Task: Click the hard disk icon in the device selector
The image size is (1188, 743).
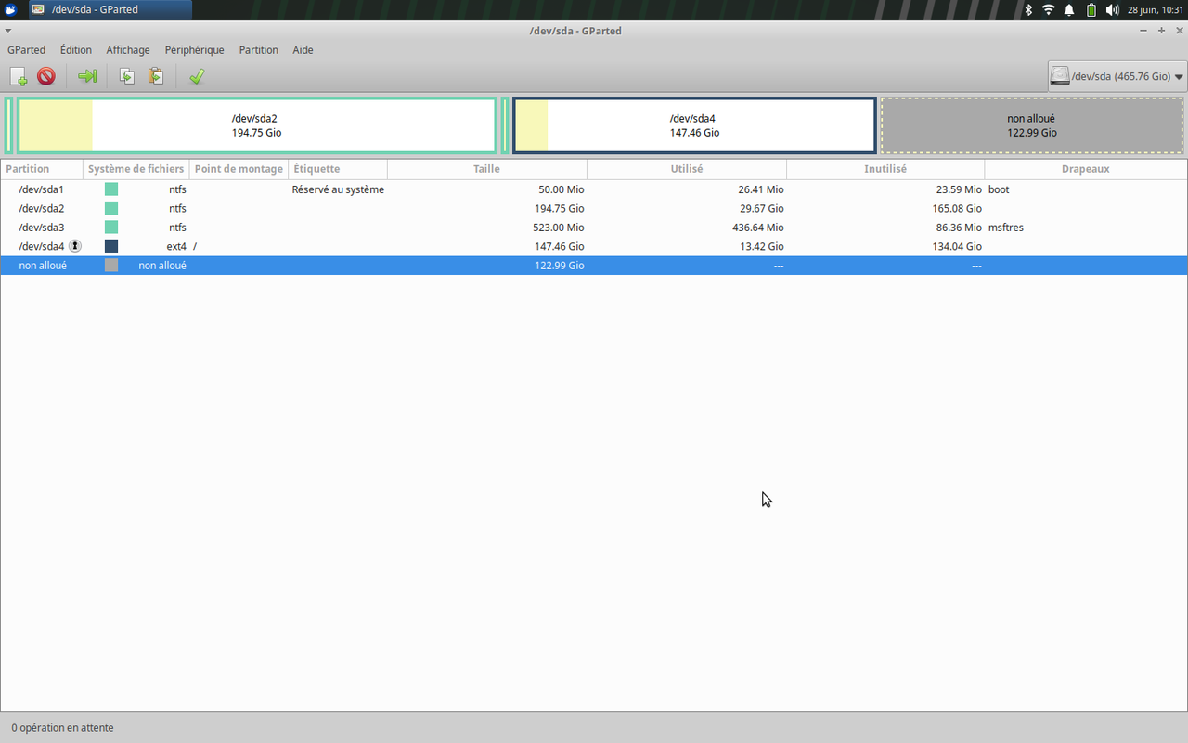Action: coord(1060,76)
